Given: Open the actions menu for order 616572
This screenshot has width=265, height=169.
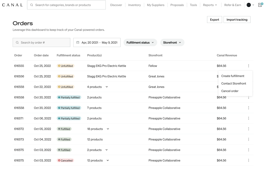Looking at the screenshot, I should (248, 129).
